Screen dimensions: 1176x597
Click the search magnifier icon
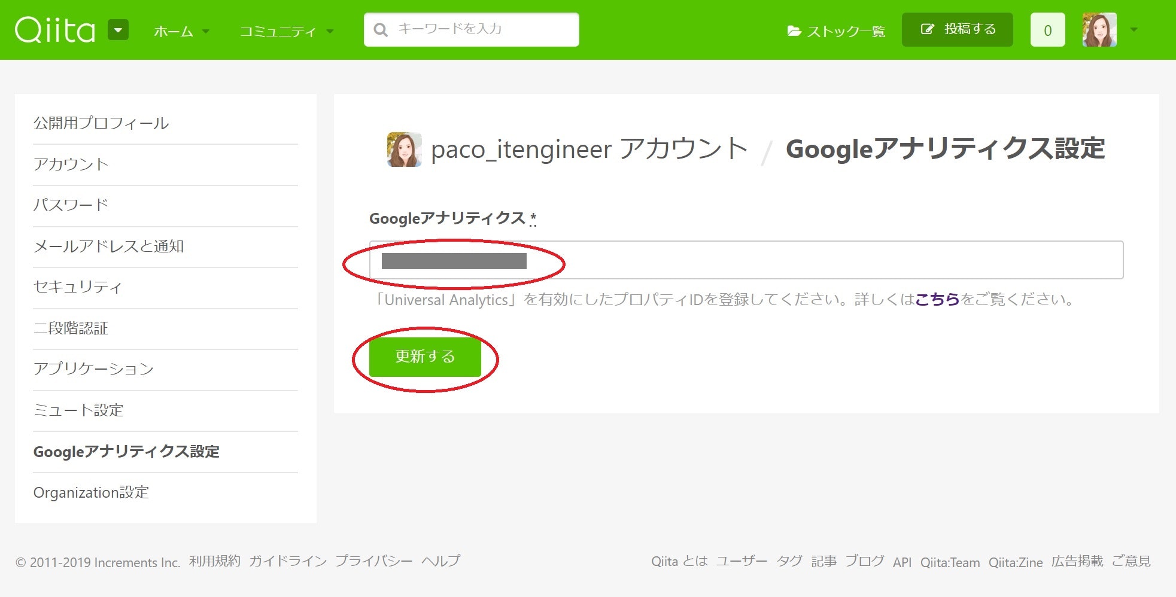coord(381,29)
